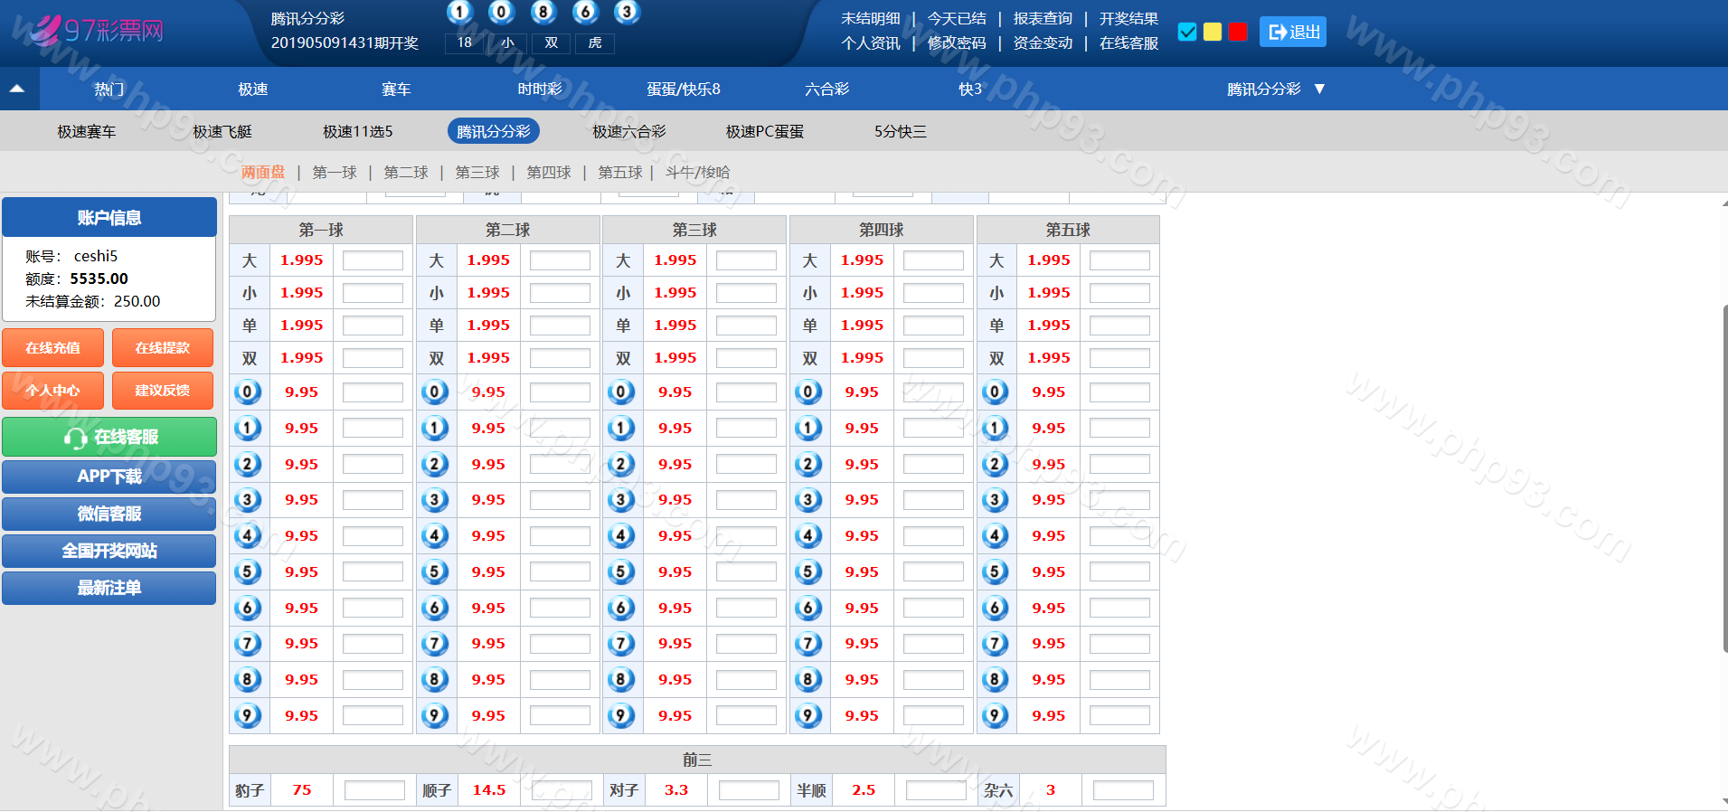
Task: Click the 豹子 bet amount field
Action: 374,790
